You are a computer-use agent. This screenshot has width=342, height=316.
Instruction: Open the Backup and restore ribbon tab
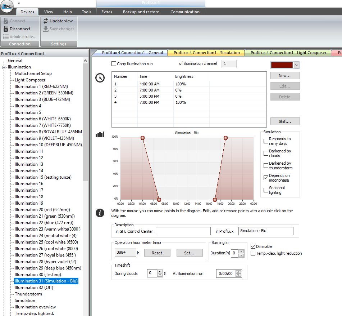tap(141, 12)
